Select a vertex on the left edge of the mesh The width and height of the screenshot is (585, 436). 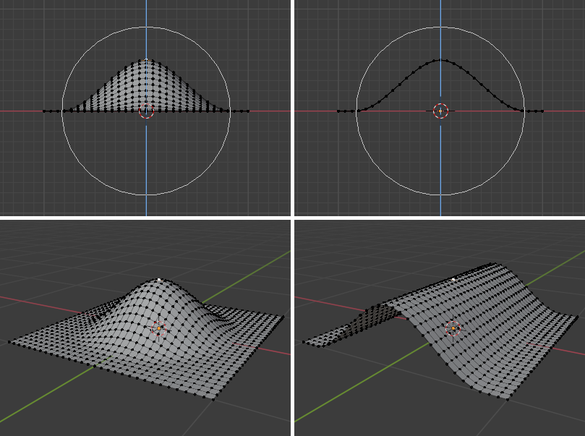(x=46, y=110)
